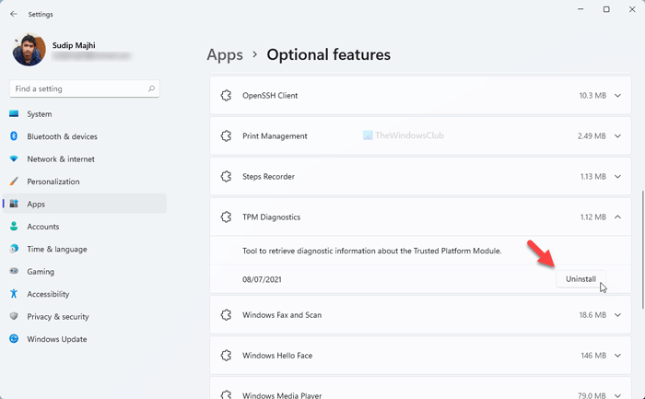
Task: Click the search magnifier icon
Action: 151,88
